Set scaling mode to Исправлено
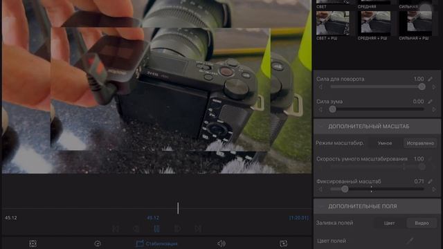Image resolution: width=443 pixels, height=249 pixels. tap(420, 143)
